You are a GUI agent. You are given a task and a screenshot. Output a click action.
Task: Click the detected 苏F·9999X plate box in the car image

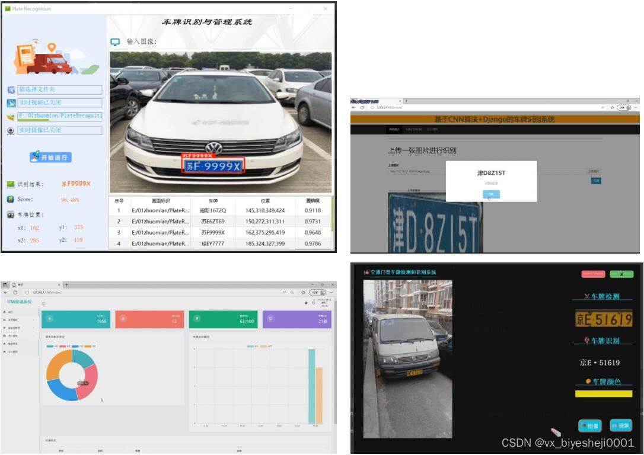click(x=213, y=166)
